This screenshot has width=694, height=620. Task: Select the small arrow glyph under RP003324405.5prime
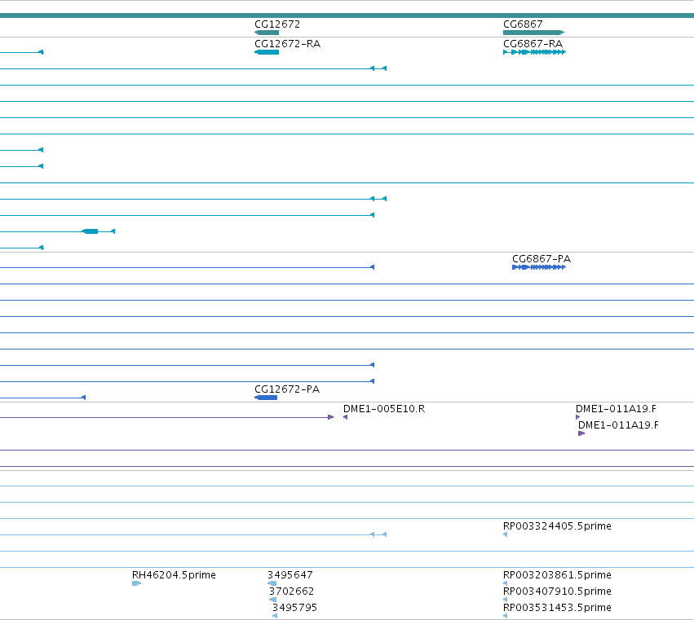(x=505, y=534)
